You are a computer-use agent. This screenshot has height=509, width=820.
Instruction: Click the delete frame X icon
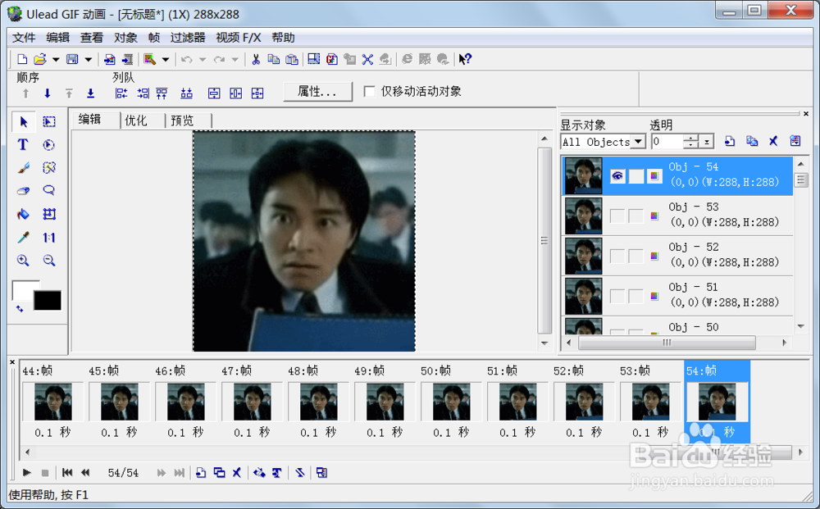pos(237,472)
